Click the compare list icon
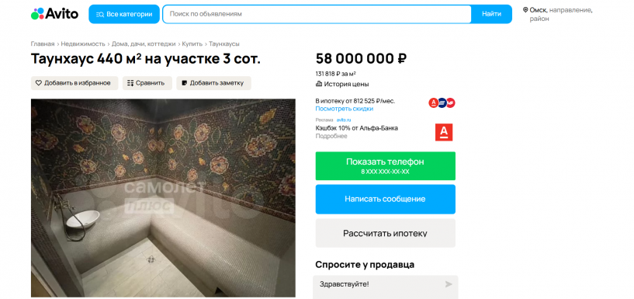The image size is (634, 299). (x=130, y=83)
